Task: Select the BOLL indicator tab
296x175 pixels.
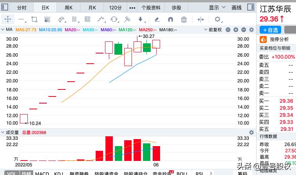Action: [182, 173]
